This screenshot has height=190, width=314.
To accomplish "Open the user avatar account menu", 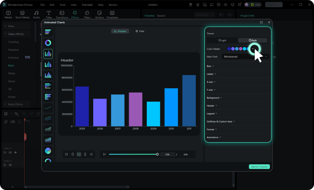I will [x=247, y=4].
